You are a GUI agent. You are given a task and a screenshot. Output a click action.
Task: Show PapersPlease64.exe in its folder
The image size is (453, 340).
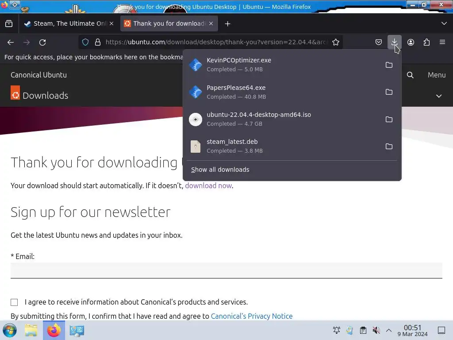(389, 92)
